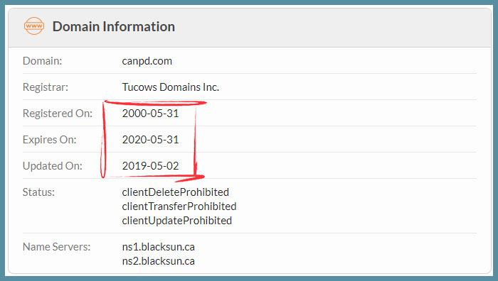Click the Name Servers: label
498x281 pixels.
point(56,247)
